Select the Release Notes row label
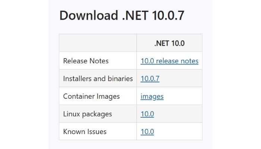The width and height of the screenshot is (261, 149). (x=86, y=61)
